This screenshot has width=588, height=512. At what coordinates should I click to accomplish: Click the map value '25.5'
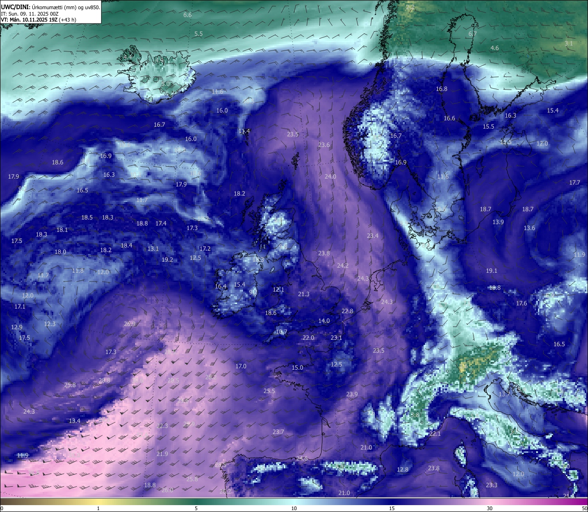pos(269,391)
